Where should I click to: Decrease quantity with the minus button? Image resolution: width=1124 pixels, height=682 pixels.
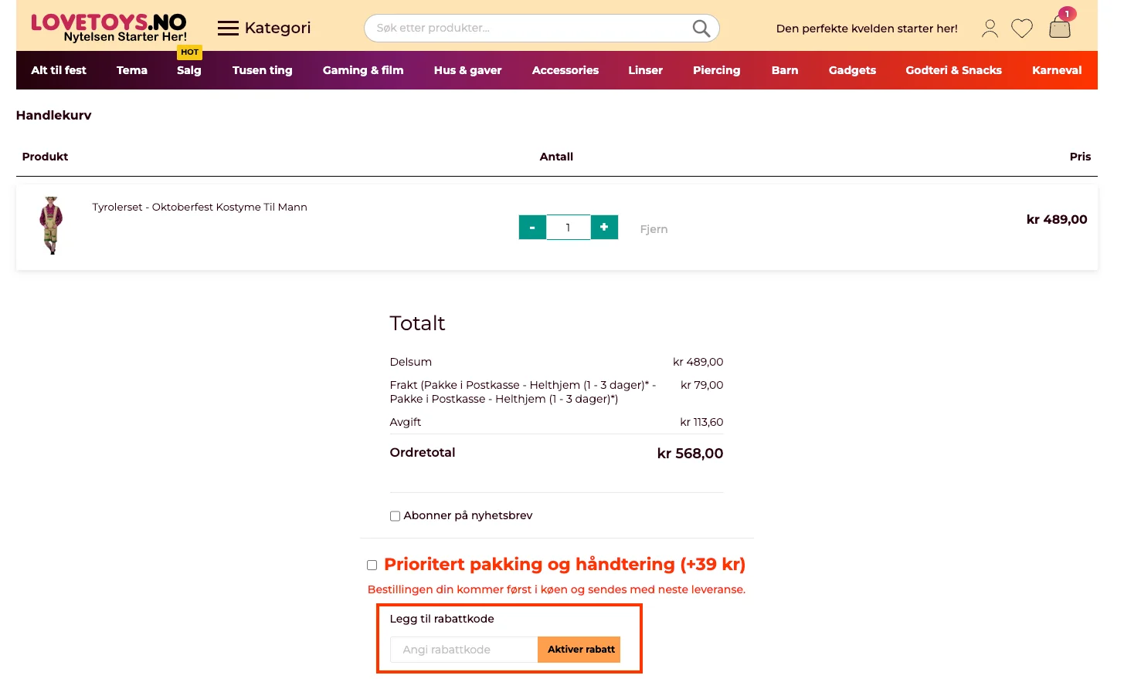click(532, 228)
